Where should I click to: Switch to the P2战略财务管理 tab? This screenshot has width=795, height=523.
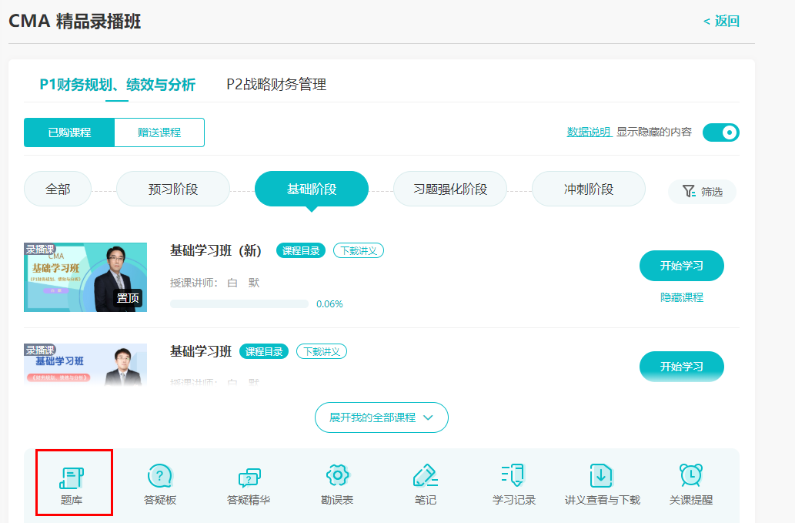point(276,85)
